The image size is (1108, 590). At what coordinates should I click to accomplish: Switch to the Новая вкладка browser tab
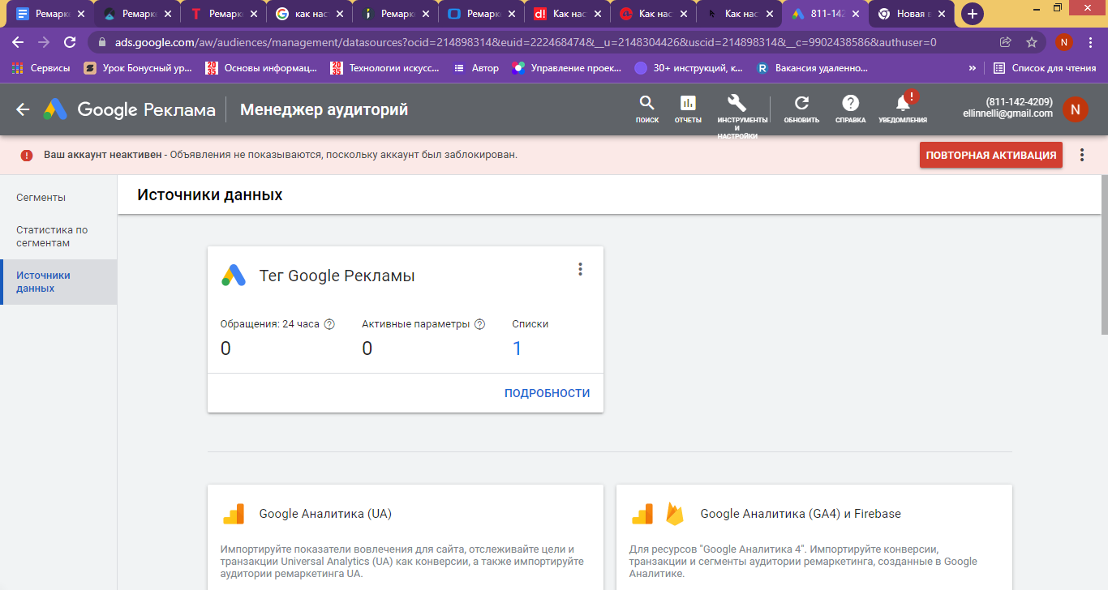[x=910, y=14]
